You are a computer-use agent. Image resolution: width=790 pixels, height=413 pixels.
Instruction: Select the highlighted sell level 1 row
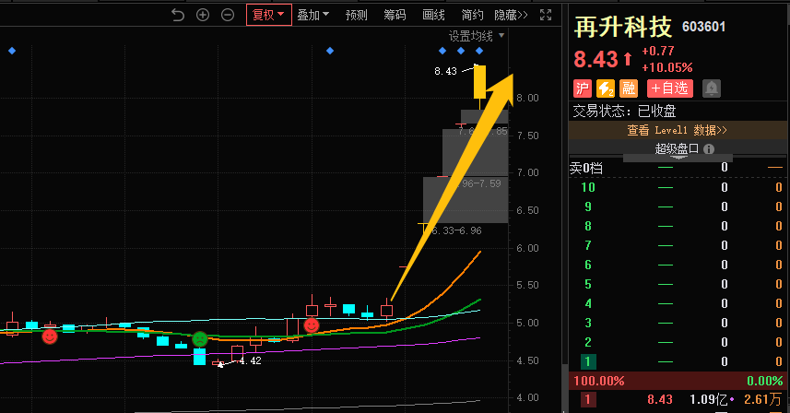677,361
